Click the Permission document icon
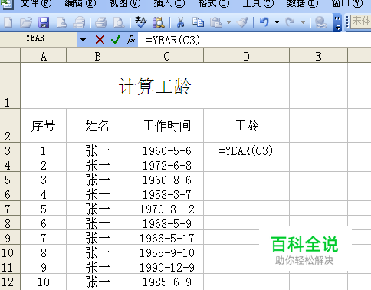Image resolution: width=371 pixels, height=290 pixels. 61,22
